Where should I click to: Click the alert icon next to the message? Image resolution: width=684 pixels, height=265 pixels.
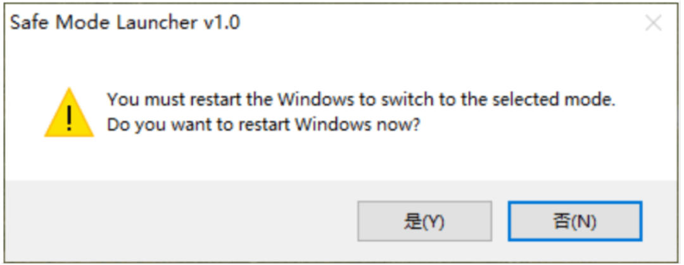69,113
